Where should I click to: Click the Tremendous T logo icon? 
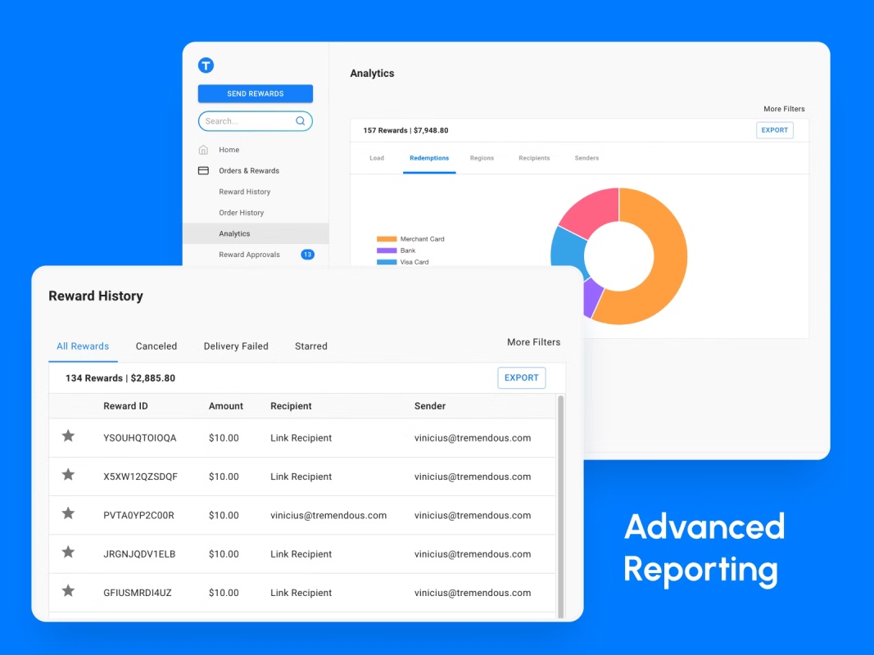pyautogui.click(x=206, y=65)
